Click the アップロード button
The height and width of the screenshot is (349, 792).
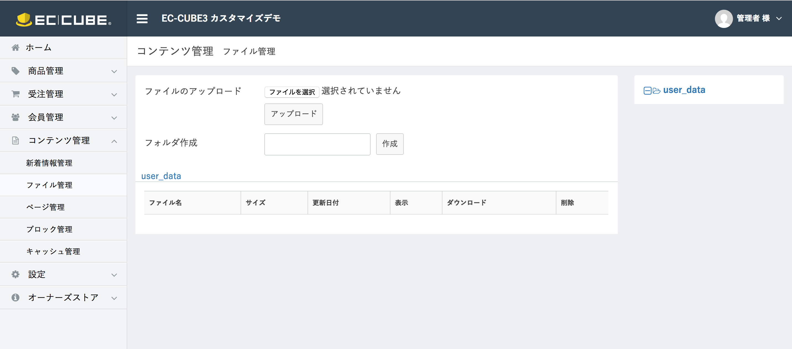(x=294, y=114)
